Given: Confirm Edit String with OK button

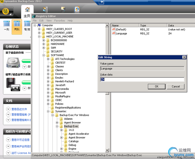Looking at the screenshot, I should click(157, 87).
